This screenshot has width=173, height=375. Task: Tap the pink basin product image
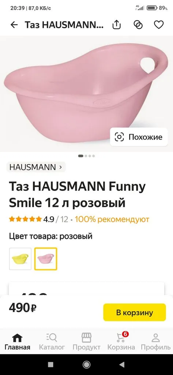click(x=86, y=94)
